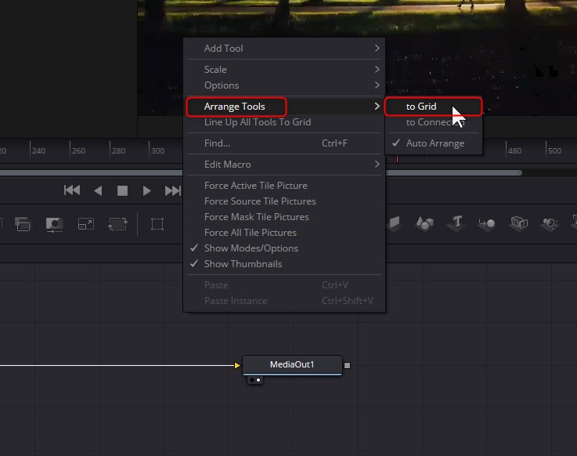This screenshot has height=456, width=577.
Task: Click MediaOut1 yellow input arrow
Action: click(237, 365)
